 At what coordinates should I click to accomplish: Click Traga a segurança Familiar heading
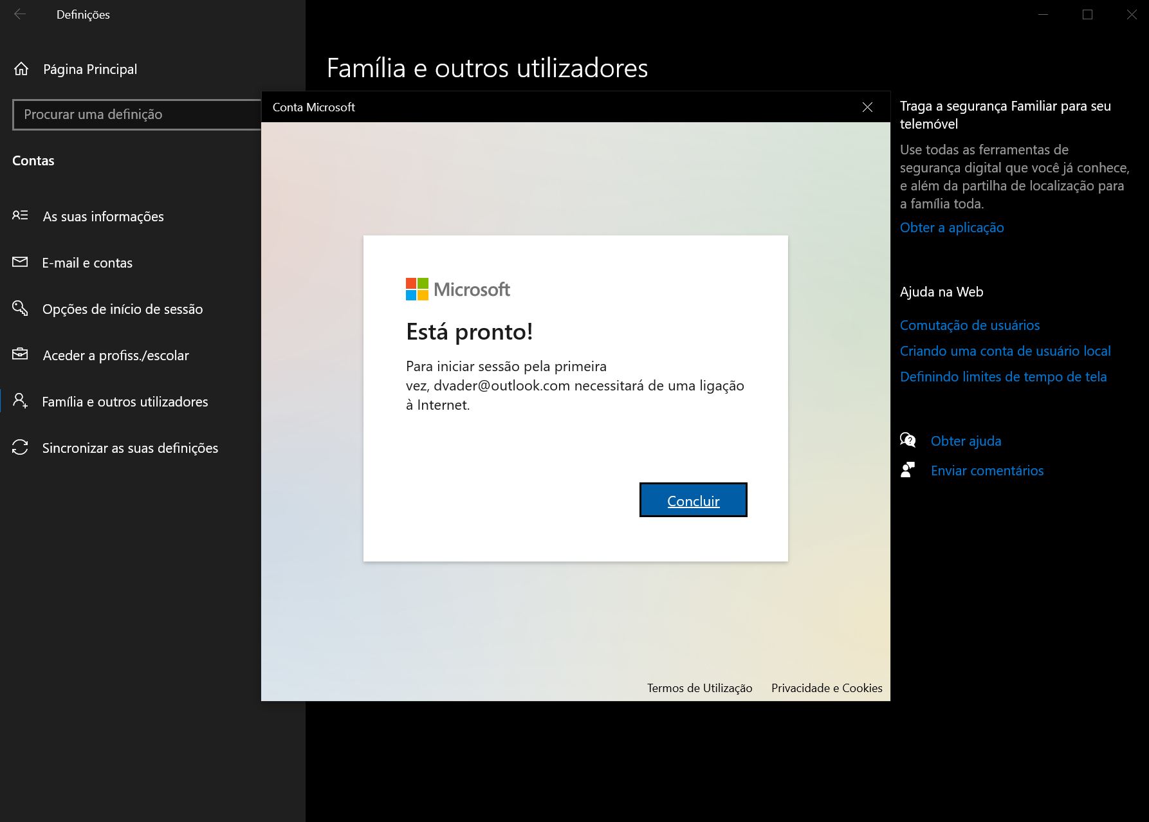pyautogui.click(x=1005, y=114)
